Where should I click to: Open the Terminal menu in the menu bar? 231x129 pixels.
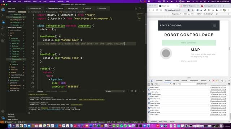coord(52,1)
